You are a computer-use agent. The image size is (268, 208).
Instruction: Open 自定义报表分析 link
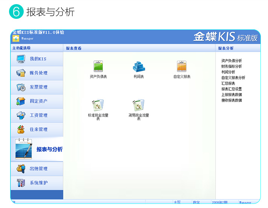tap(233, 78)
